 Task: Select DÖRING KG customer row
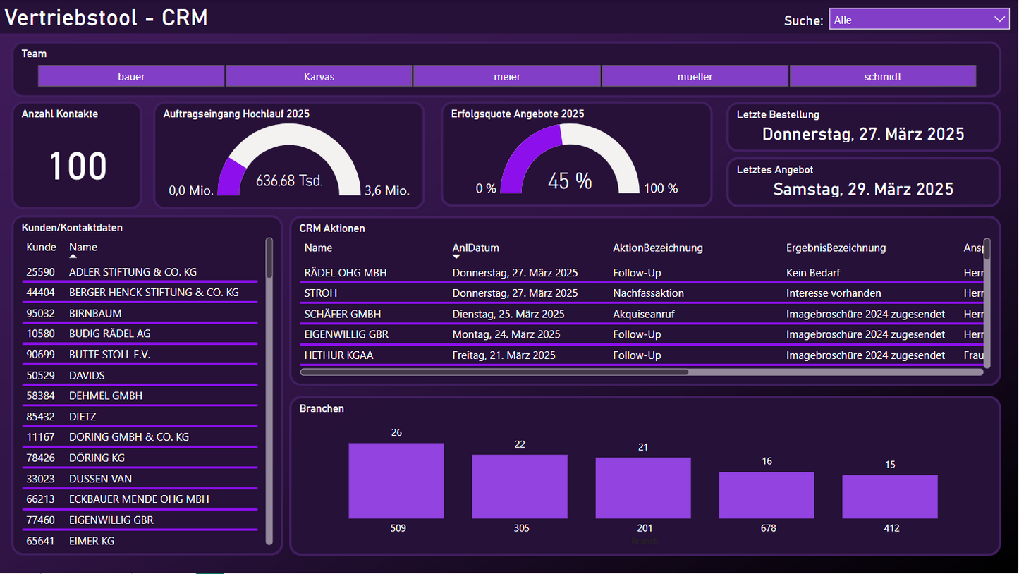(x=97, y=458)
